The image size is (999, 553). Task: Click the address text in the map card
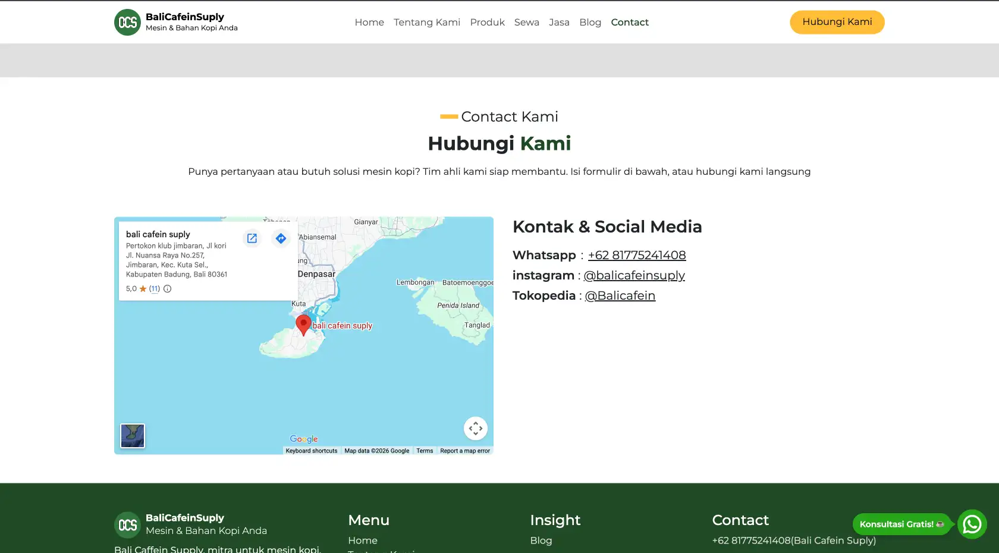[x=177, y=260]
